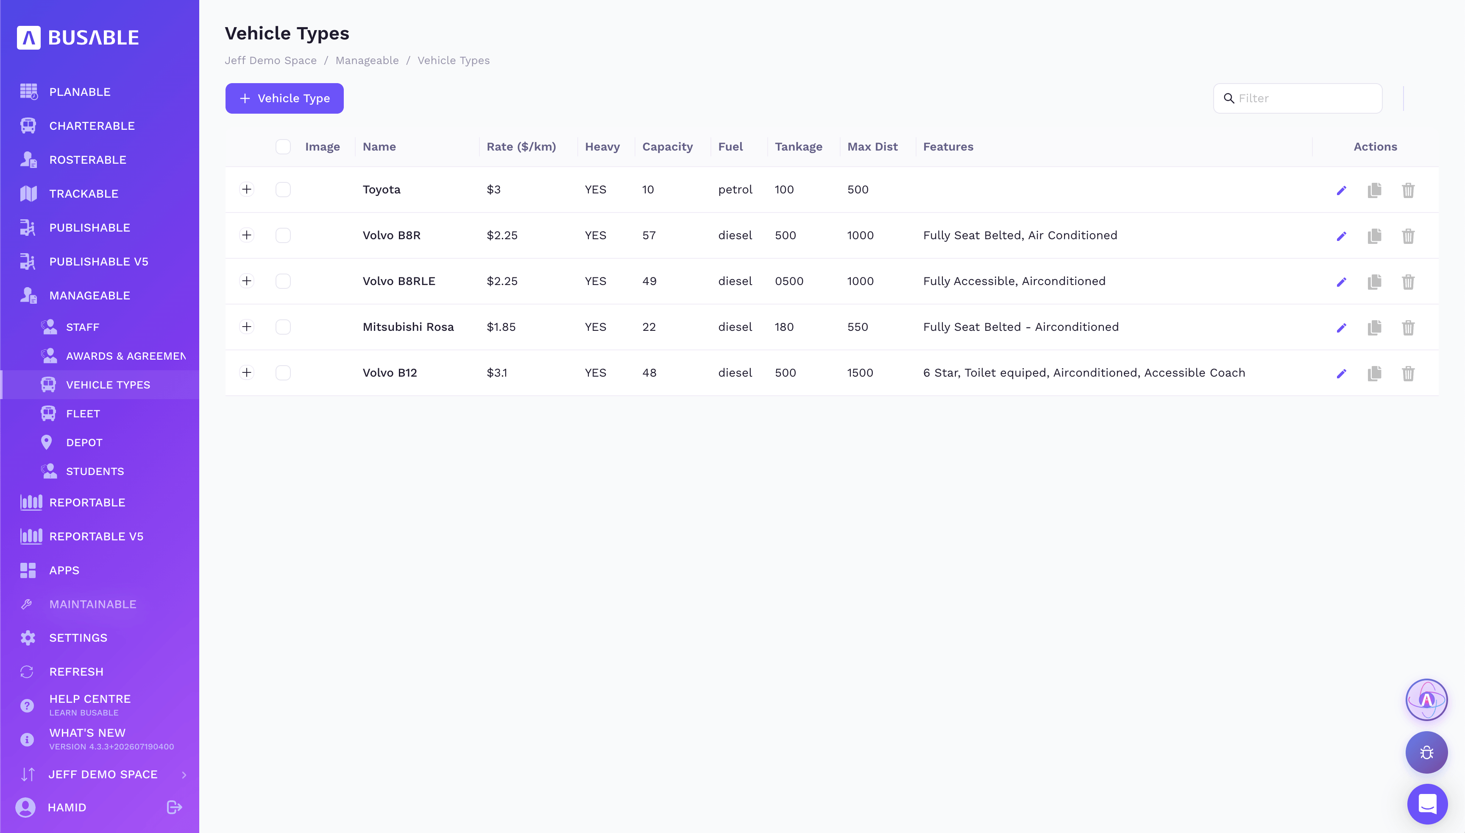
Task: Select all rows with header checkbox
Action: click(283, 147)
